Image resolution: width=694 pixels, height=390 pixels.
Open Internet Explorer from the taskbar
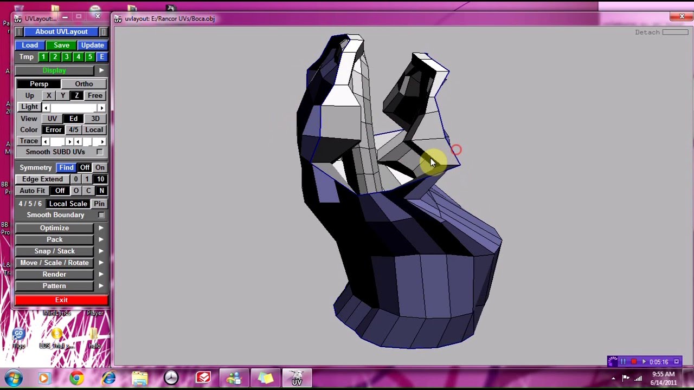(108, 378)
